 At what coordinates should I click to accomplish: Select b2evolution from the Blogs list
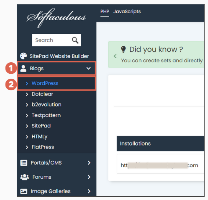(x=47, y=105)
